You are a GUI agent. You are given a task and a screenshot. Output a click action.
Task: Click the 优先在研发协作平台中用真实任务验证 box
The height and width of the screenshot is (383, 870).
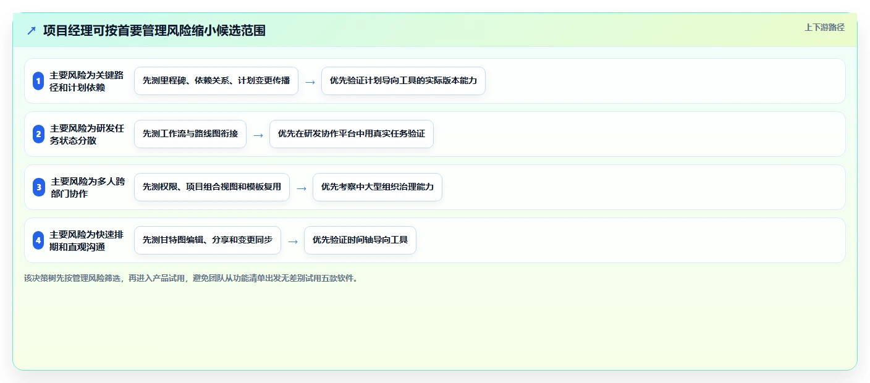pos(352,134)
